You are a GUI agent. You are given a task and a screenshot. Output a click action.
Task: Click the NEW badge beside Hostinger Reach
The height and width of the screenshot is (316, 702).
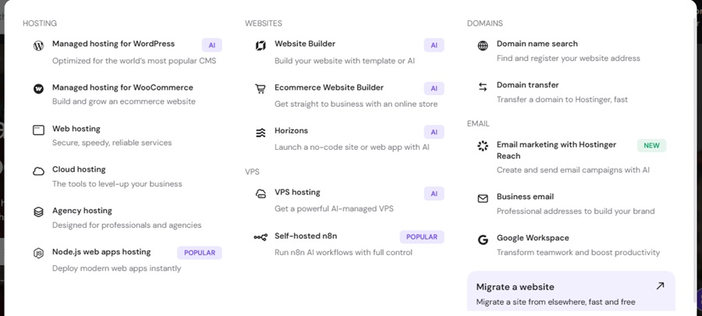[651, 145]
